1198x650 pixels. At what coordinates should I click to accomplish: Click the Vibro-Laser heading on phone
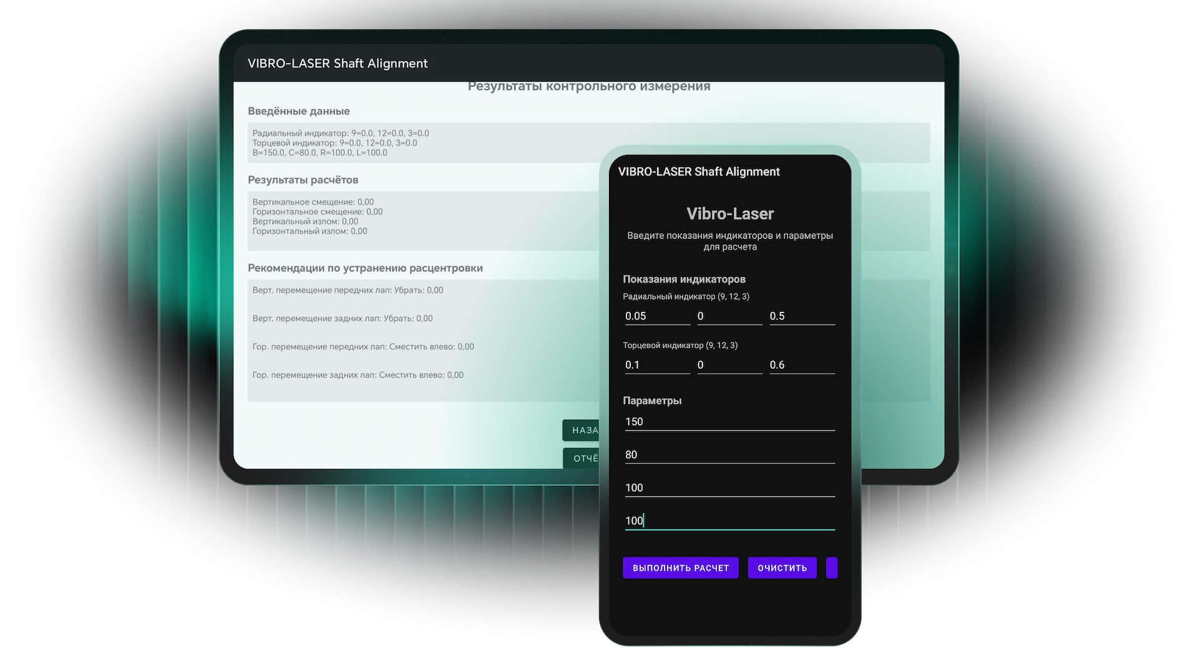pos(730,213)
